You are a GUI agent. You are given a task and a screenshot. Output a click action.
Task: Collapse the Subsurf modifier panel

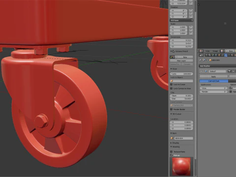[x=201, y=71]
